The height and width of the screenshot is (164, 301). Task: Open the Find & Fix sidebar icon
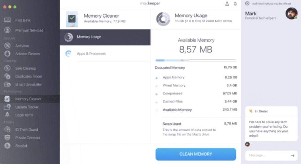7,20
